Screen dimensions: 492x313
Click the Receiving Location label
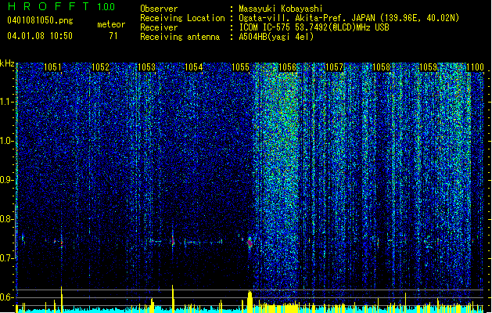(x=182, y=18)
